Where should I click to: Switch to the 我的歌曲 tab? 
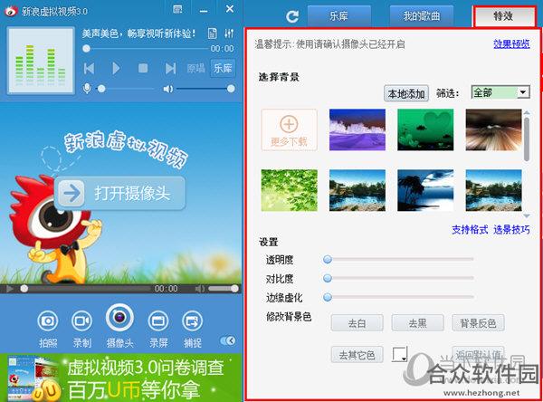[x=422, y=16]
